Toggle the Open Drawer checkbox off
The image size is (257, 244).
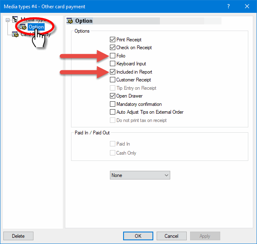(x=112, y=96)
